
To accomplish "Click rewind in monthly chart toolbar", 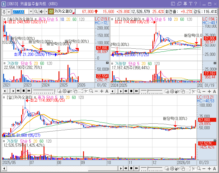I will [x=18, y=91].
